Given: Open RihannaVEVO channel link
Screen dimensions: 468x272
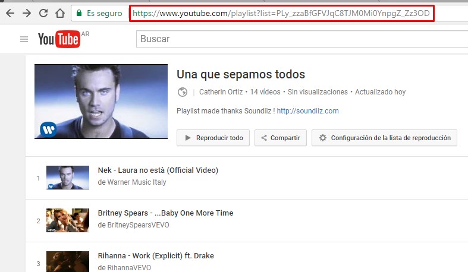Looking at the screenshot, I should click(x=129, y=268).
